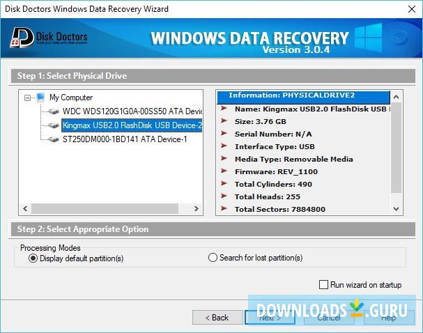Click the red arrow beside Name
Image resolution: width=423 pixels, height=333 pixels.
click(x=224, y=109)
